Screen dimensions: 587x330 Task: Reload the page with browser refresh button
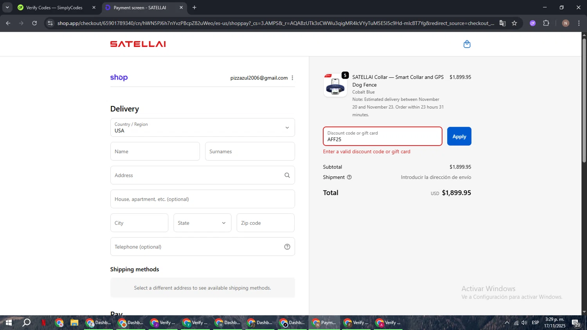[x=34, y=23]
